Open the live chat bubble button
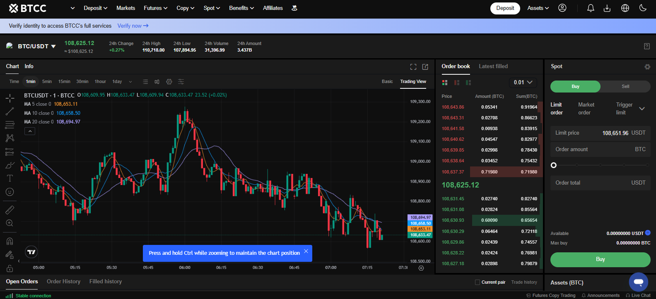Screen dimensions: 656x299 [x=639, y=282]
